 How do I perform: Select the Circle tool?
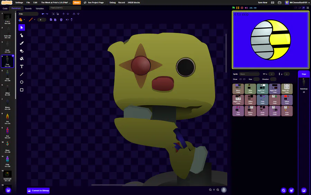coord(22,82)
